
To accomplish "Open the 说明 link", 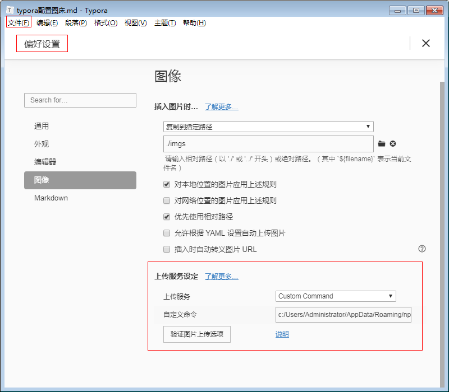I will click(282, 334).
